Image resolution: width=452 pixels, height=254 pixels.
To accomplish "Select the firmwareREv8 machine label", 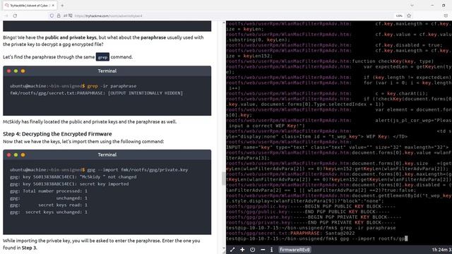I will tap(295, 250).
